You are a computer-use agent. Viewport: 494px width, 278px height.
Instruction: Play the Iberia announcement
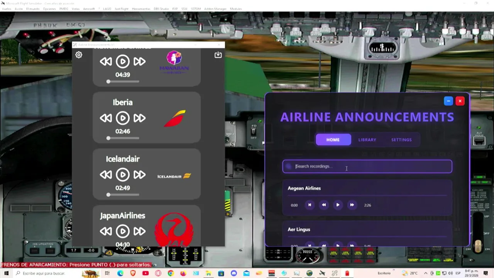[x=123, y=118]
